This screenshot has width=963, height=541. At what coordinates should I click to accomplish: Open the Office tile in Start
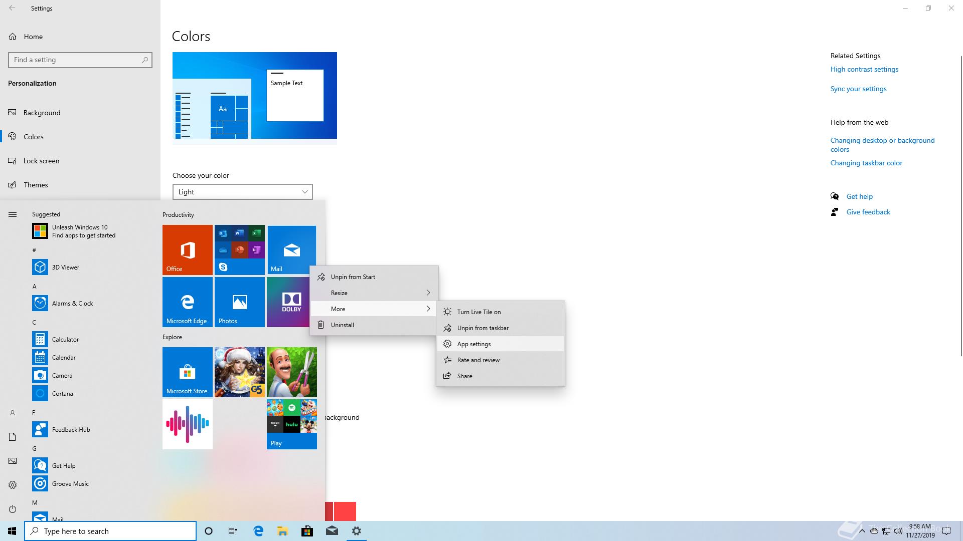pos(188,250)
